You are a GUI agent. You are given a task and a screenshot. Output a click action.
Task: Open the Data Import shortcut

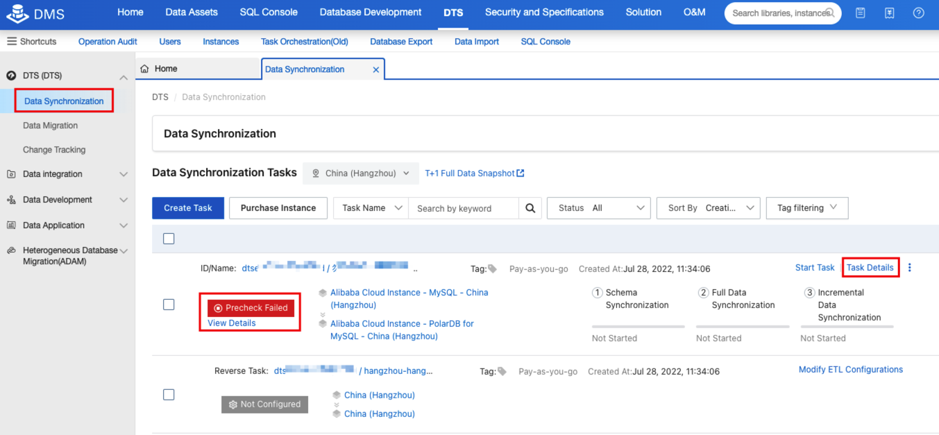coord(477,42)
